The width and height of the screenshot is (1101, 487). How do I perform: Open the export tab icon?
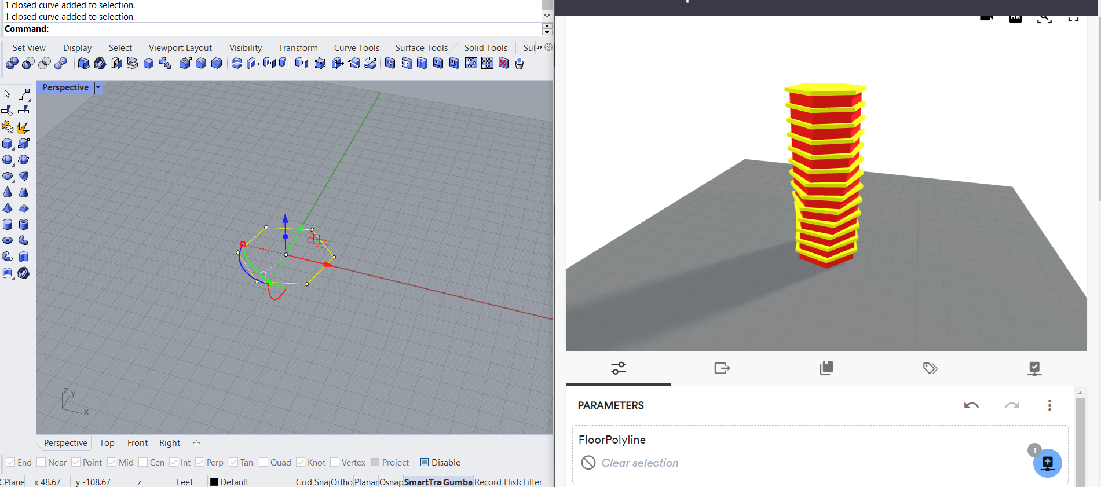722,368
